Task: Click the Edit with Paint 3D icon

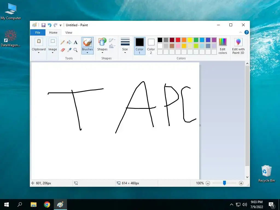Action: [238, 42]
